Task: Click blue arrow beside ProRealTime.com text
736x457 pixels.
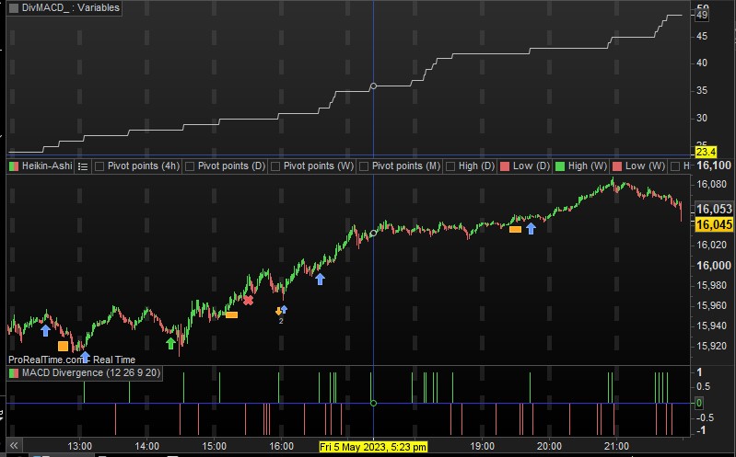Action: point(85,357)
